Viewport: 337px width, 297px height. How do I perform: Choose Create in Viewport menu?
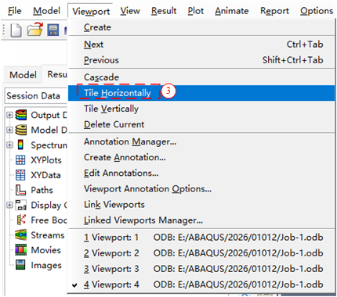point(201,27)
